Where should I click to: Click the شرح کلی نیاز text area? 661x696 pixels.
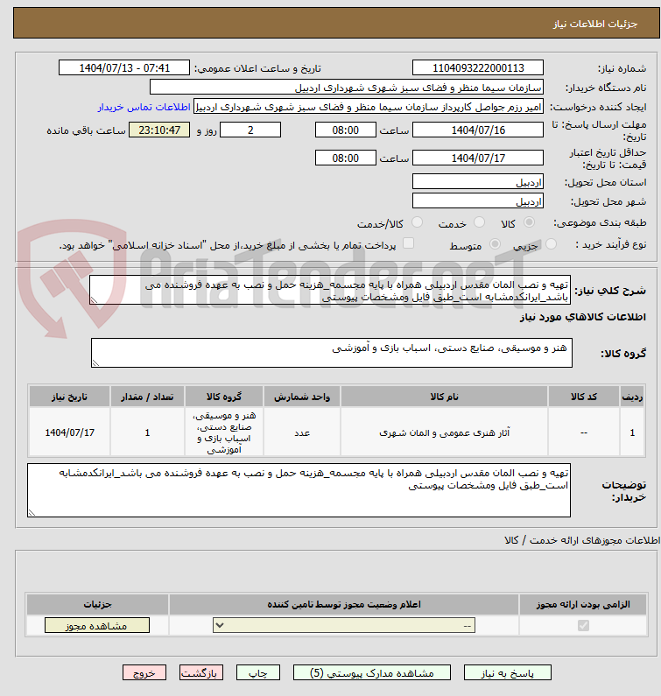330,290
